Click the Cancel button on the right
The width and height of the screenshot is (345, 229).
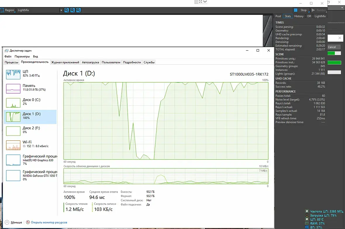334,47
